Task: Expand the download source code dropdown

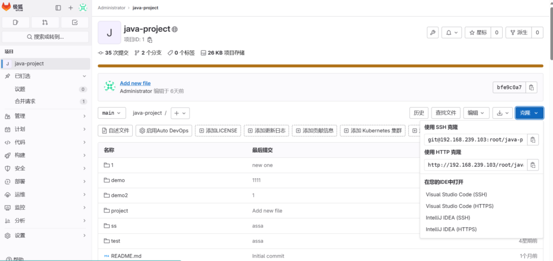Action: pyautogui.click(x=503, y=113)
